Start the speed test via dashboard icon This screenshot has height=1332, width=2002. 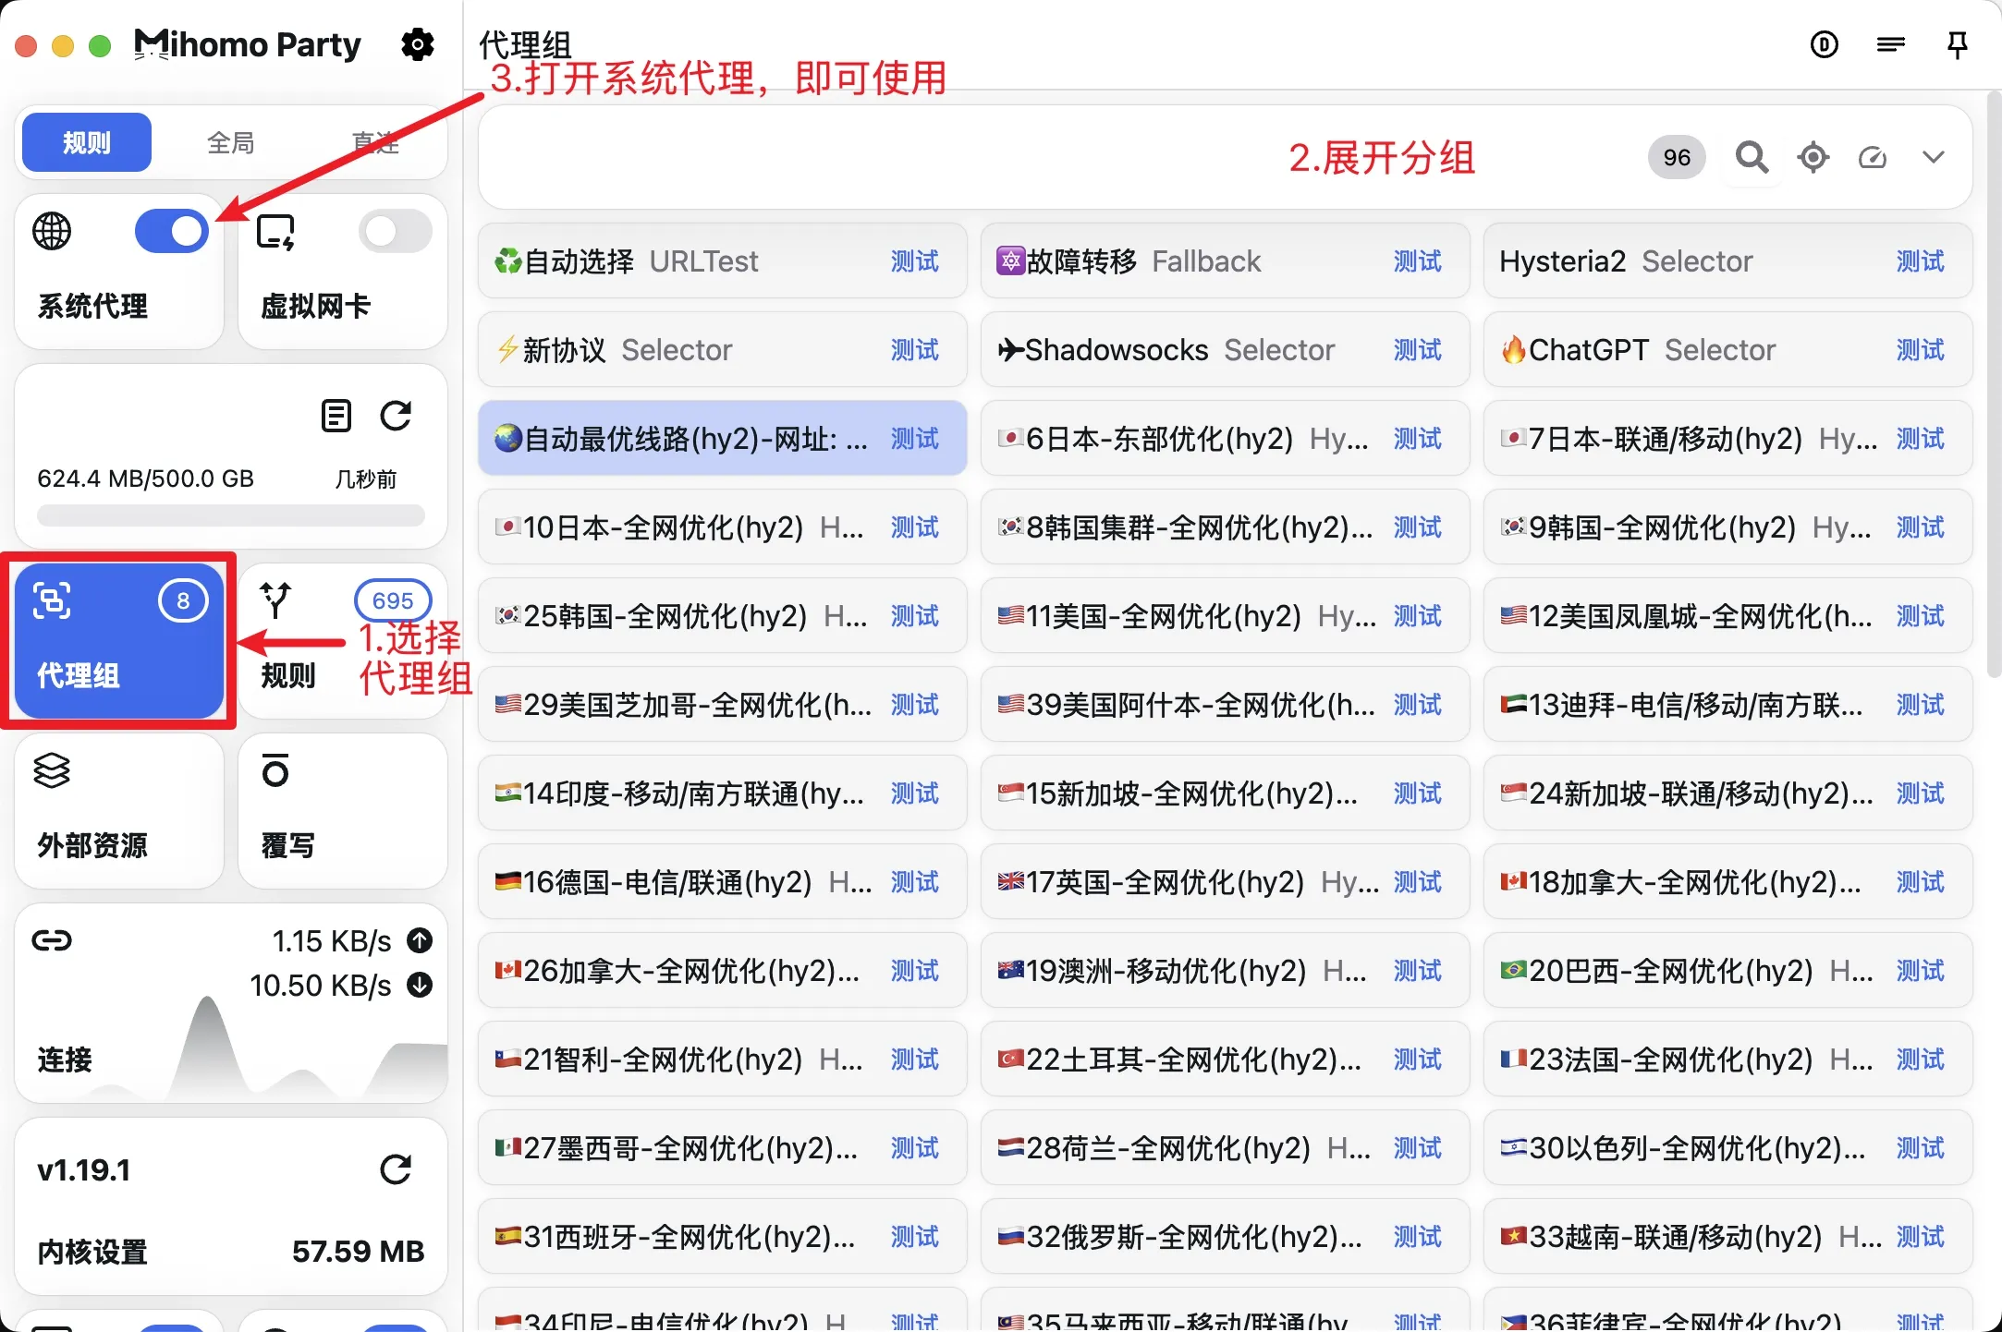click(x=1873, y=157)
